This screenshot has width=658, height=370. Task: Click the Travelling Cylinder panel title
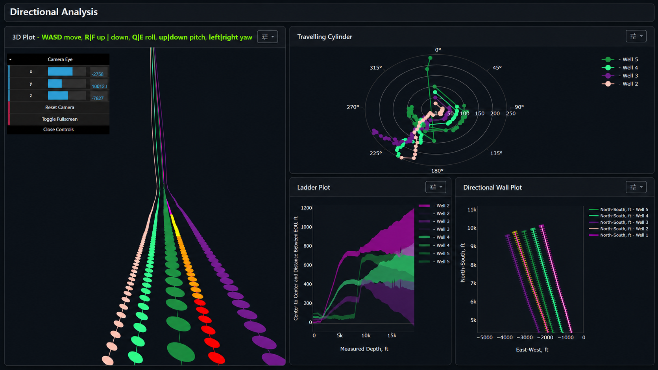[x=325, y=37]
